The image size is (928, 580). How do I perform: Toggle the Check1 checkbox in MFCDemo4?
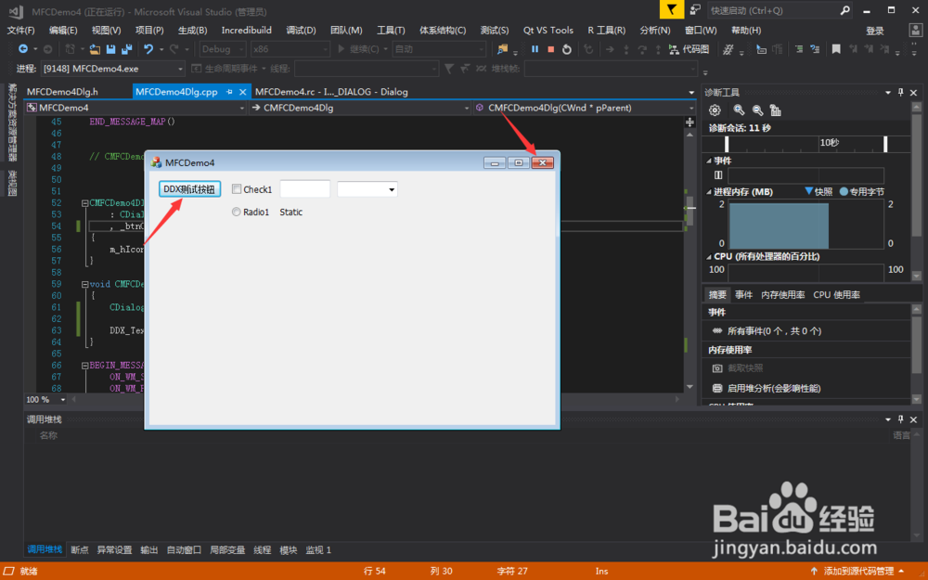click(236, 188)
